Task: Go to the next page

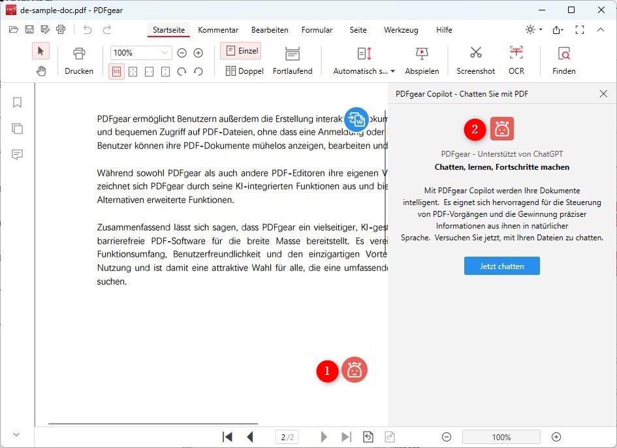Action: click(x=324, y=437)
